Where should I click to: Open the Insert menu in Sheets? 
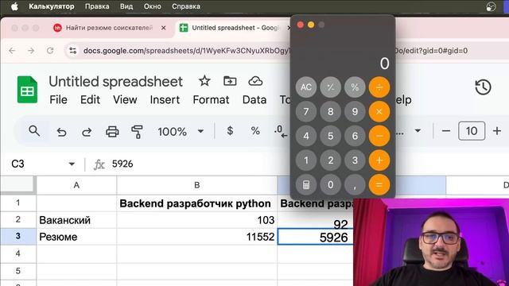[165, 99]
